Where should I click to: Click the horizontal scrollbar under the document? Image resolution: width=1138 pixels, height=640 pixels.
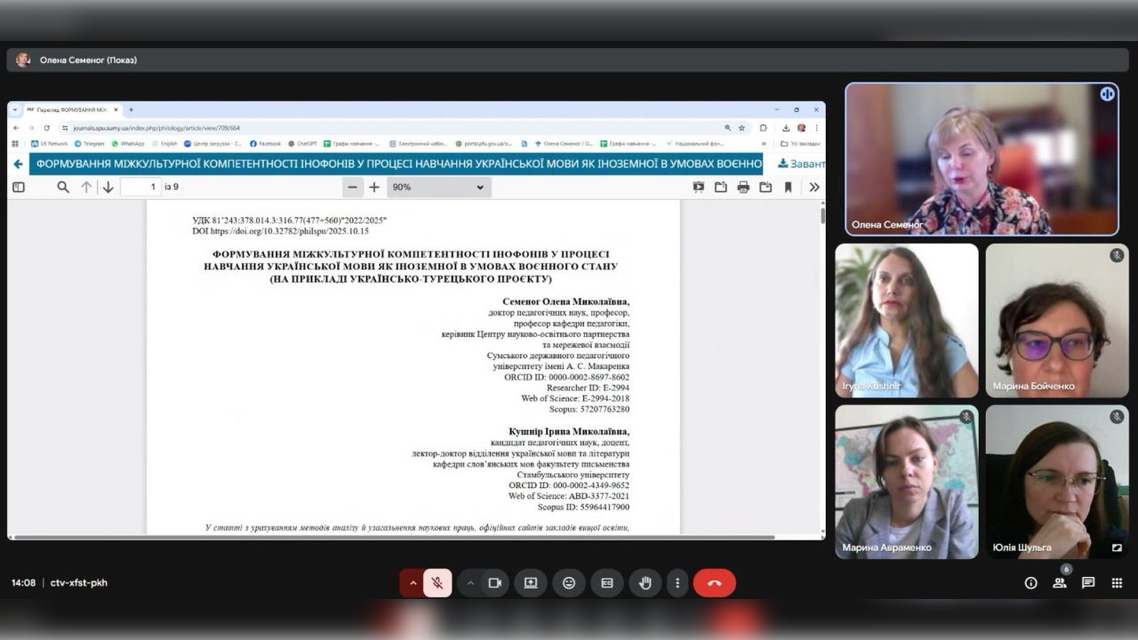[394, 537]
